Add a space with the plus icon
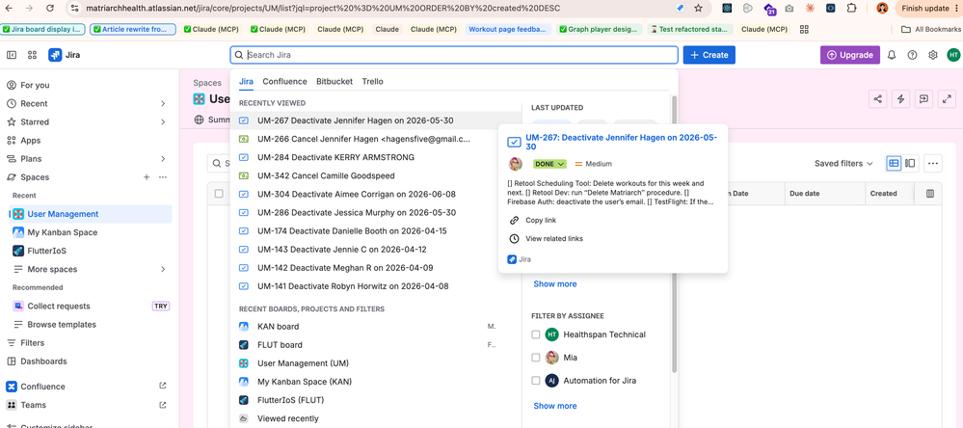Image resolution: width=963 pixels, height=428 pixels. coord(147,176)
